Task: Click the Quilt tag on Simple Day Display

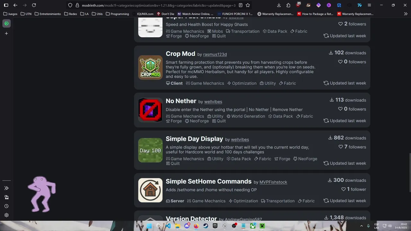Action: (x=173, y=163)
